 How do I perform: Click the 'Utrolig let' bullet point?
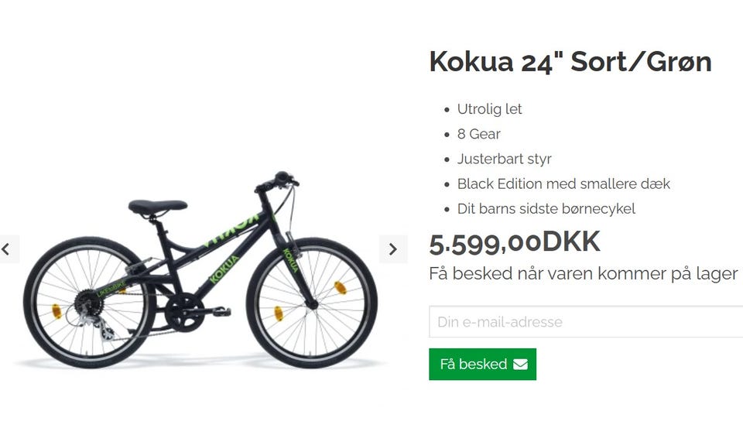point(489,109)
